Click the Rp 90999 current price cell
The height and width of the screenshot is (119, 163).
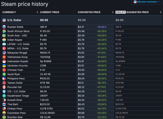click(46, 61)
